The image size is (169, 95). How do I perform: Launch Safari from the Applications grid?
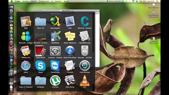pos(26,66)
